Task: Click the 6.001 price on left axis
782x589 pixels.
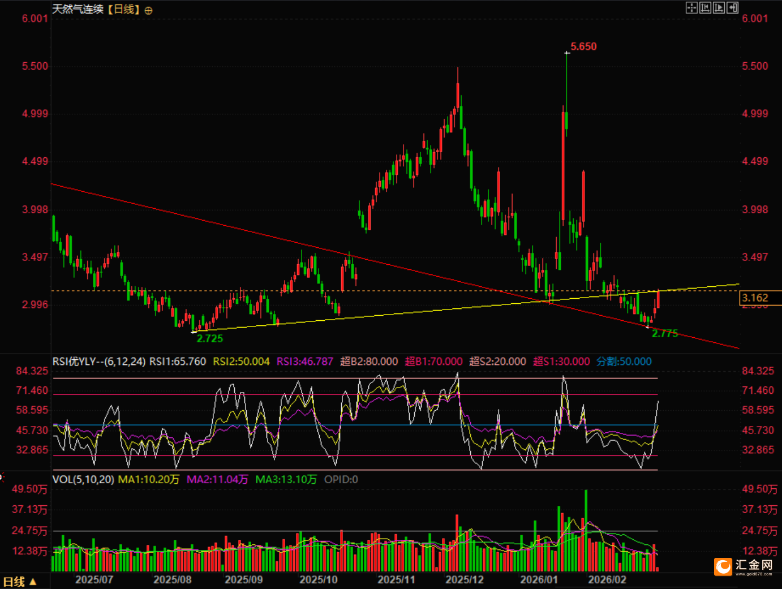Action: [x=35, y=18]
